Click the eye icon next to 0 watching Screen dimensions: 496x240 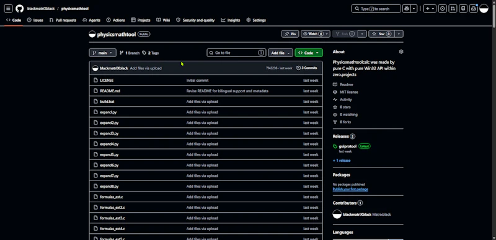click(x=335, y=115)
